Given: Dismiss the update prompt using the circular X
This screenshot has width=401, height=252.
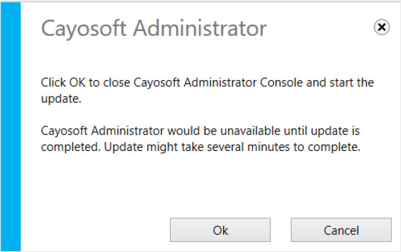Looking at the screenshot, I should pyautogui.click(x=382, y=27).
